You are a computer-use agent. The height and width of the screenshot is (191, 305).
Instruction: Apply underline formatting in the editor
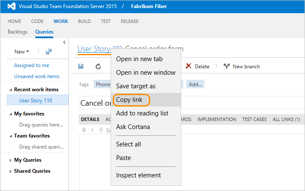[x=101, y=130]
